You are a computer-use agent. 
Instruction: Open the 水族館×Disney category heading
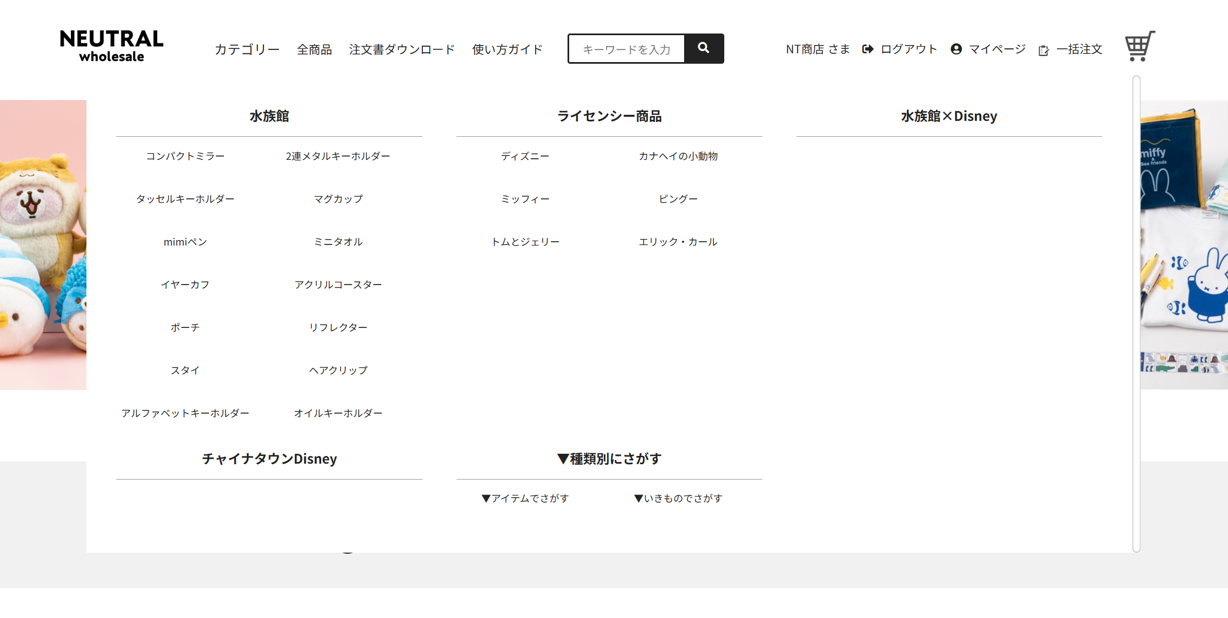(949, 116)
